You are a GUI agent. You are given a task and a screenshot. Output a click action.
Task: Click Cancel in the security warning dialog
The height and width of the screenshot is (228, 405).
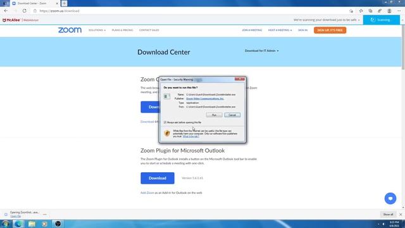click(232, 115)
